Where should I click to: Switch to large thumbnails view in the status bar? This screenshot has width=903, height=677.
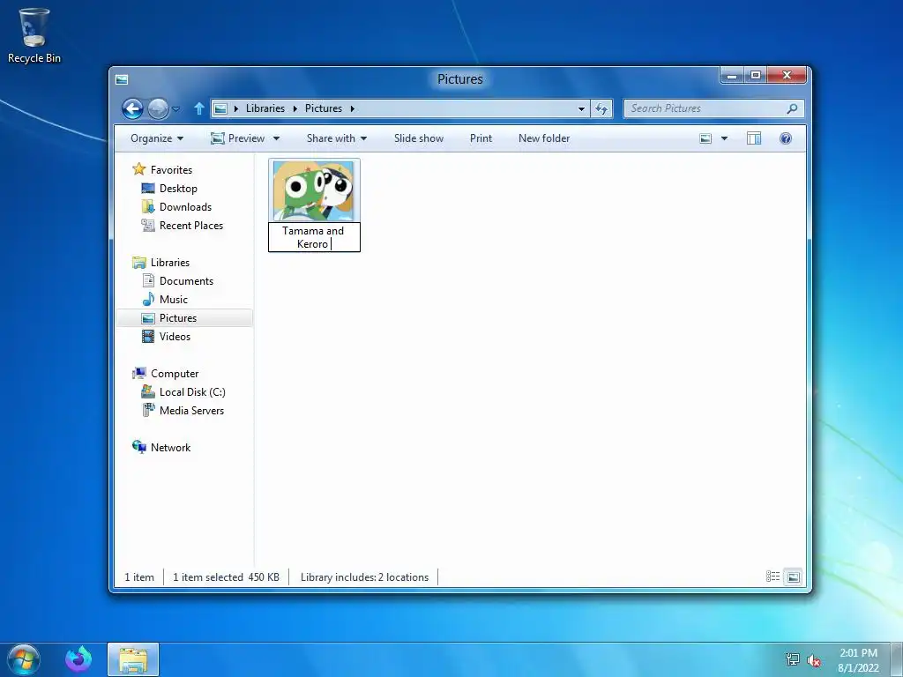(793, 577)
